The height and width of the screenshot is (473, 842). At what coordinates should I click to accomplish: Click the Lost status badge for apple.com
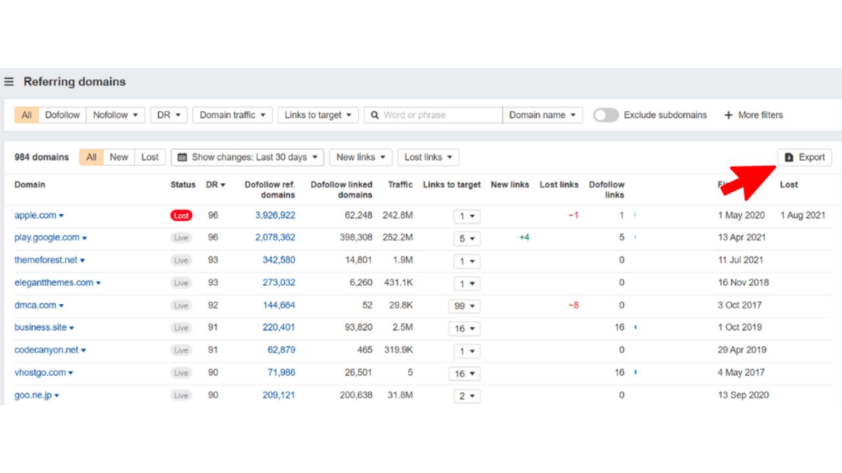181,215
